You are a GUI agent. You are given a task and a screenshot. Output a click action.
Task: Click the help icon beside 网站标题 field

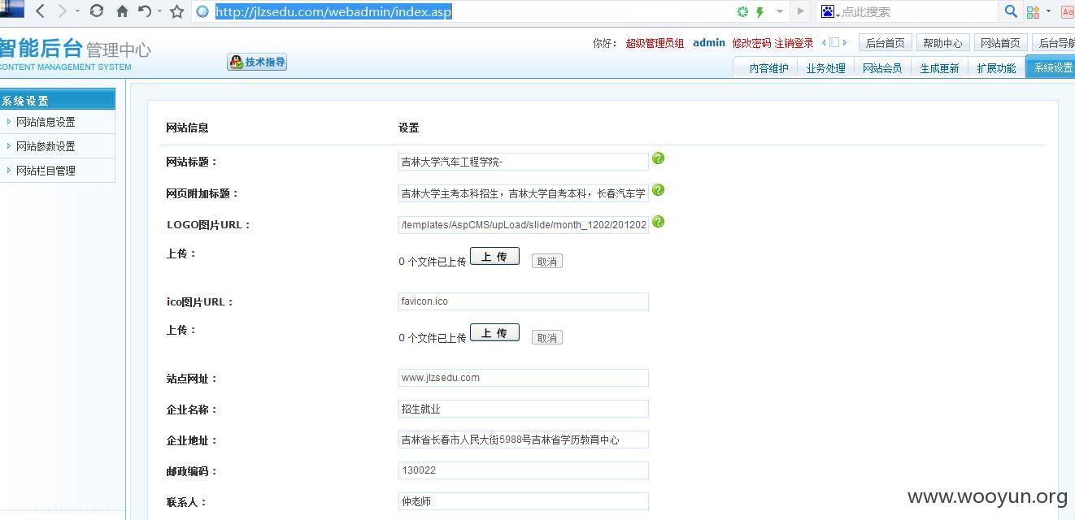click(x=659, y=158)
